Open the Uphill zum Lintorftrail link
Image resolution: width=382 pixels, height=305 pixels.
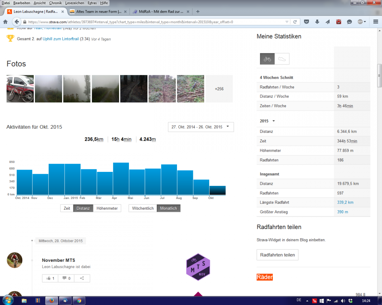click(60, 39)
